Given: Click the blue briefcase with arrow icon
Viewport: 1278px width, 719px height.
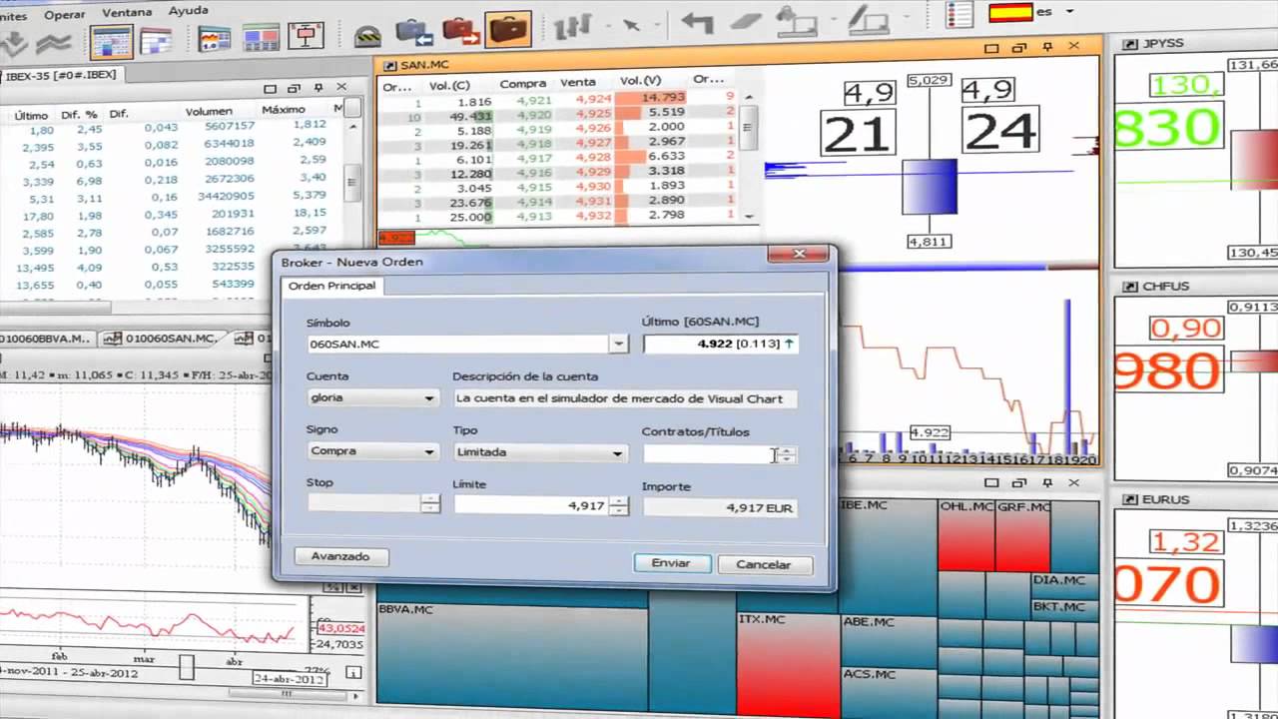Looking at the screenshot, I should (x=414, y=31).
